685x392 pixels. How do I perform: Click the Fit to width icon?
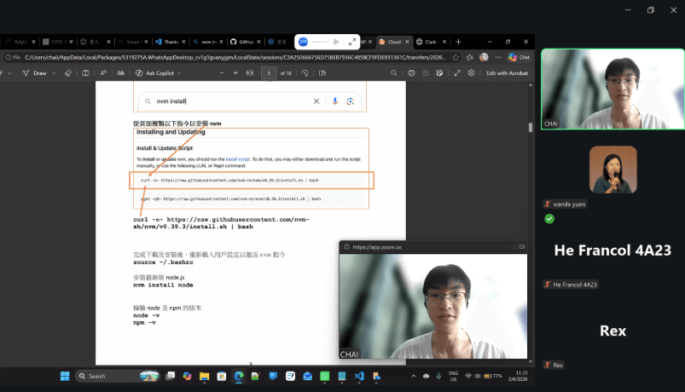(250, 73)
